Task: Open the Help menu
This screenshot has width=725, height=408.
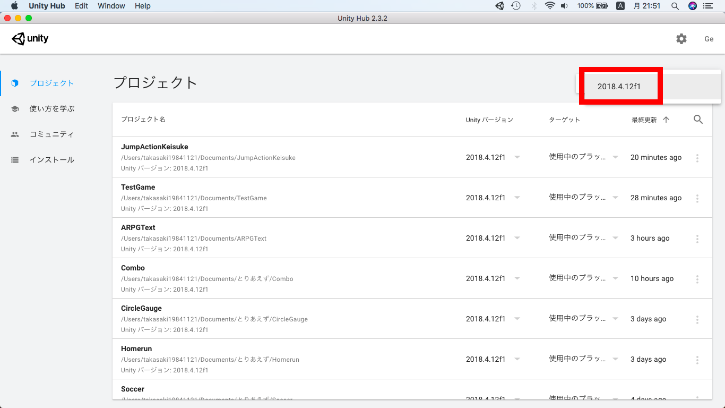Action: pos(143,6)
